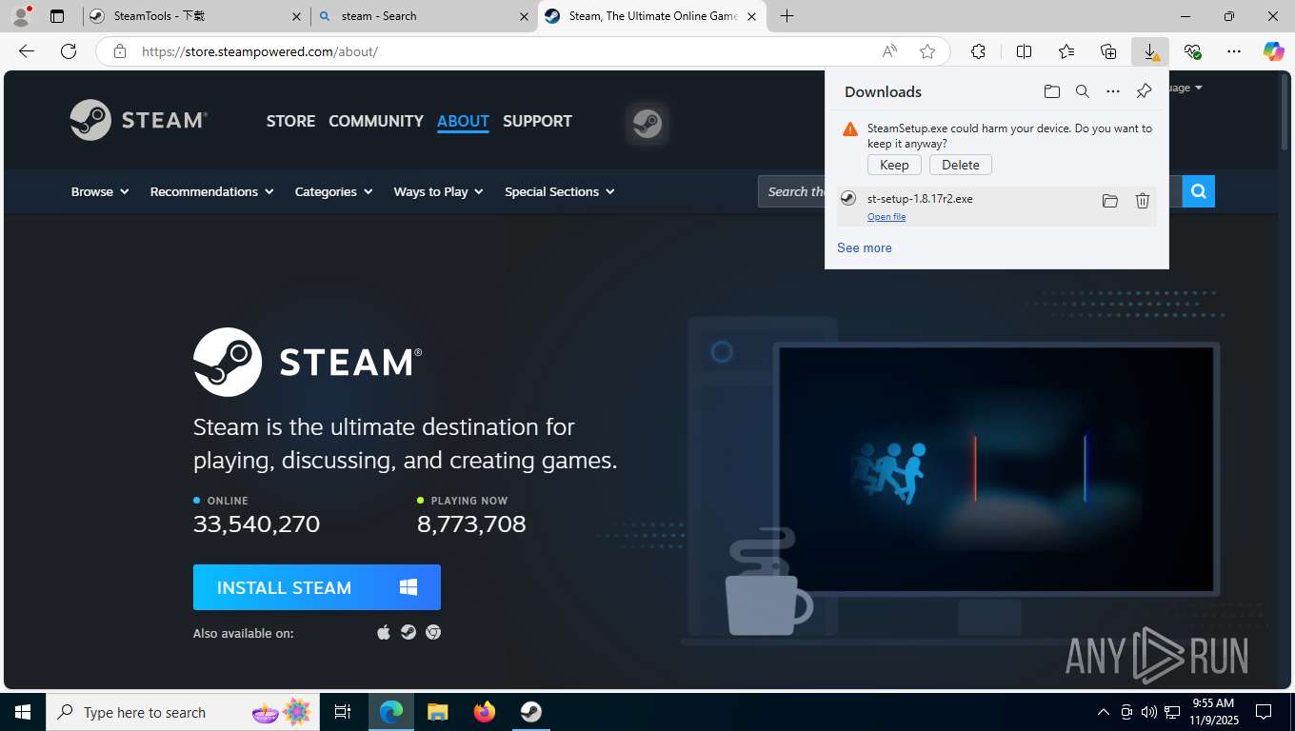
Task: Search downloads with magnifier icon
Action: (x=1082, y=91)
